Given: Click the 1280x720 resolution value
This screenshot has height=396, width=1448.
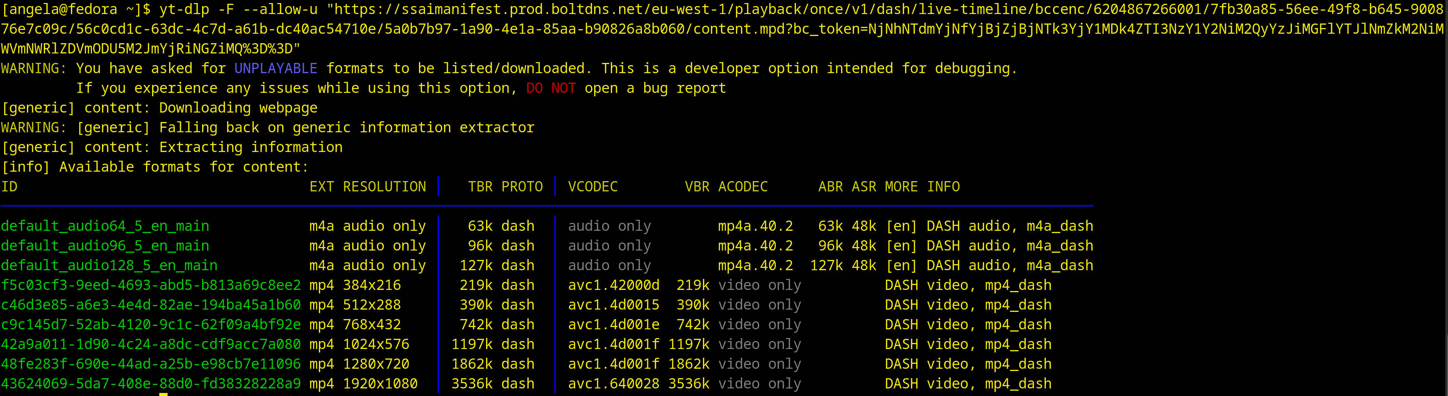Looking at the screenshot, I should pyautogui.click(x=376, y=363).
